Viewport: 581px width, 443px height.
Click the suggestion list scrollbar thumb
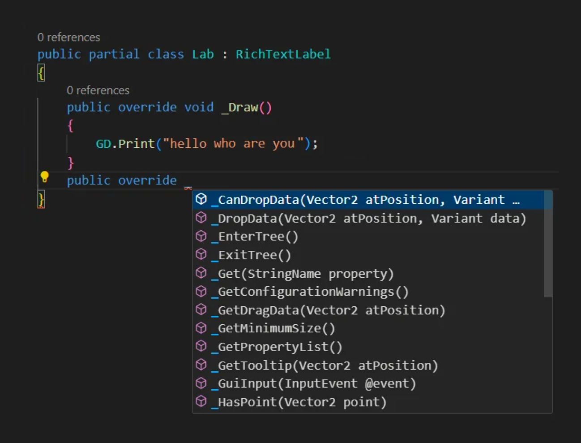point(548,244)
